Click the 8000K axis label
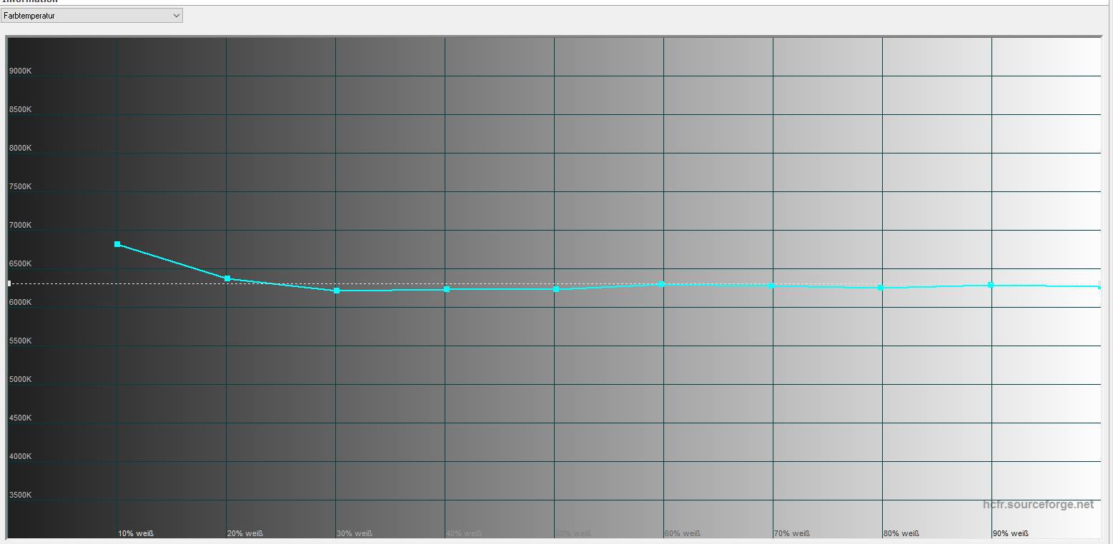The width and height of the screenshot is (1113, 544). click(x=20, y=148)
